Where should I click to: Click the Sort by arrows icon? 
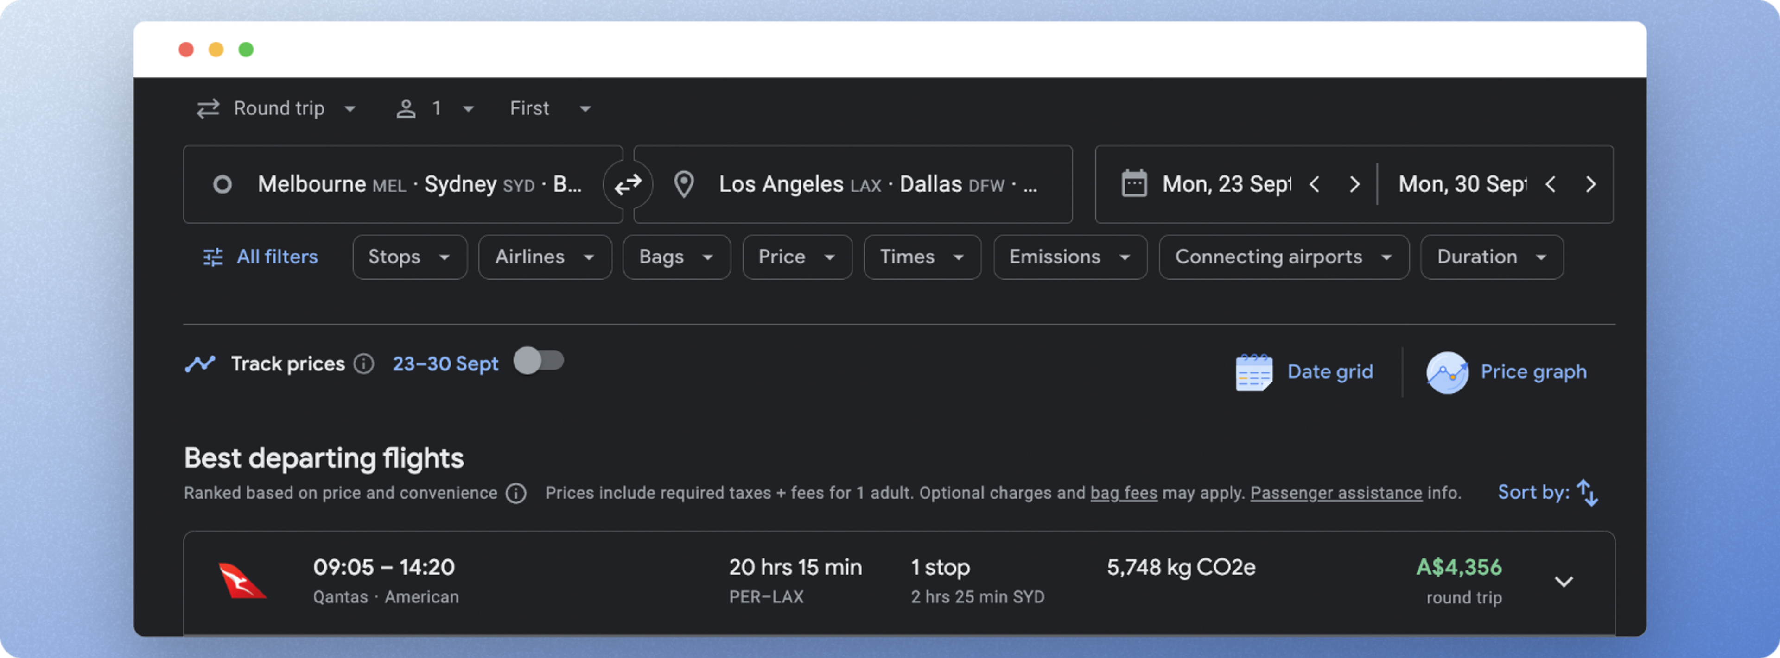pos(1588,493)
